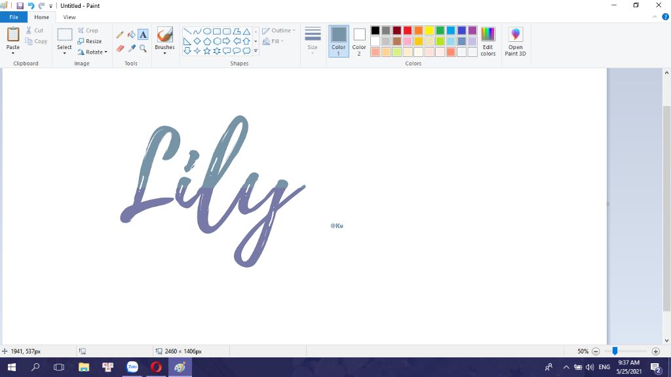The height and width of the screenshot is (377, 671).
Task: Click Save in quick access toolbar
Action: tap(20, 5)
